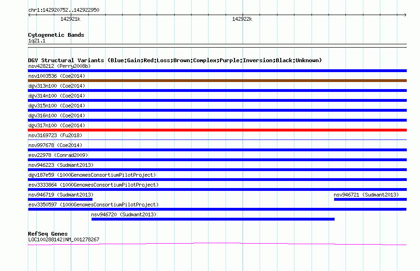Viewport: 420px width, 271px height.
Task: Select variant label nsv1003536 (Coe2014)
Action: (x=57, y=76)
